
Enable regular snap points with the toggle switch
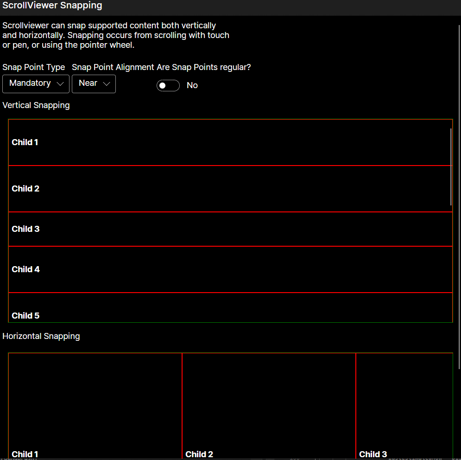click(168, 85)
